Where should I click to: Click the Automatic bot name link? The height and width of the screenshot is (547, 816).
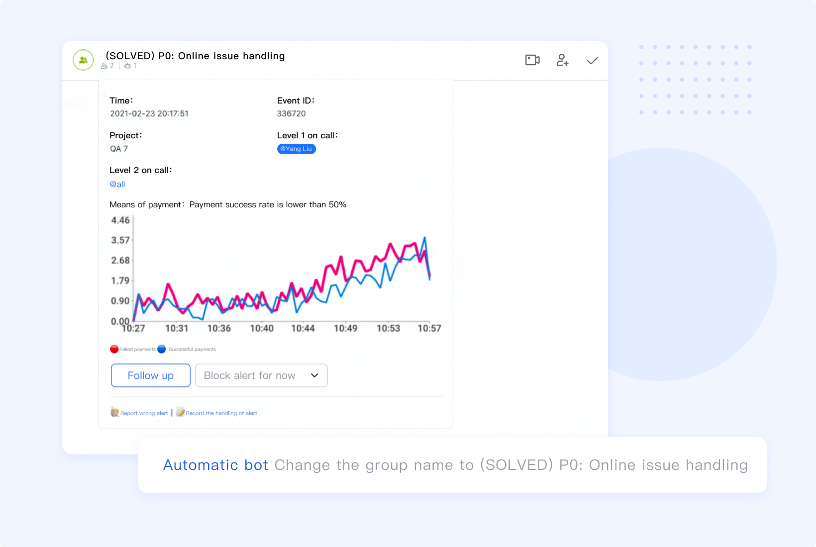click(x=215, y=465)
